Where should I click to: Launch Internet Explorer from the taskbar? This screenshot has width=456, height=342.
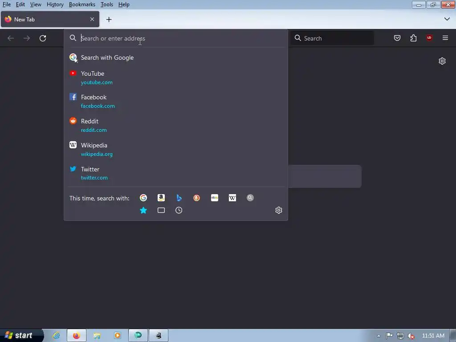[56, 336]
